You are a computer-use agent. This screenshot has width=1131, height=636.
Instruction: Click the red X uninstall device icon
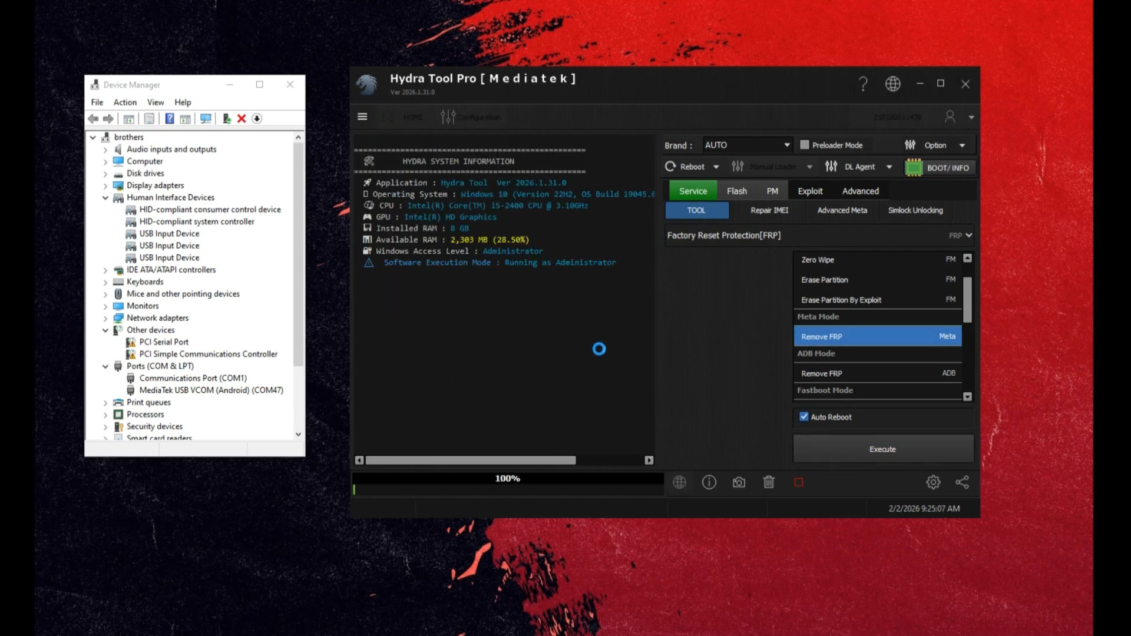(x=242, y=118)
